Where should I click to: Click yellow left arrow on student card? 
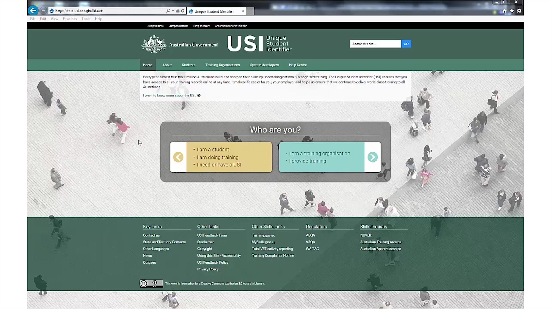pos(178,157)
